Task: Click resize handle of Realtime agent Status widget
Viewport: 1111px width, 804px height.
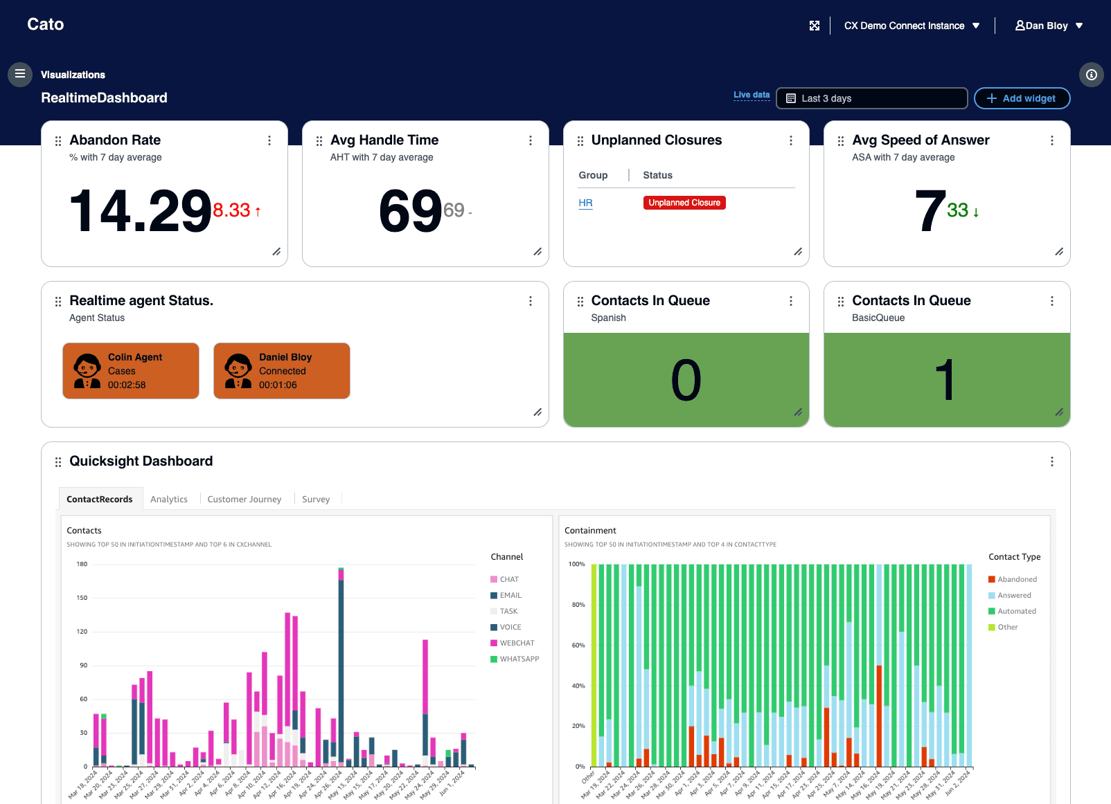Action: pos(537,412)
